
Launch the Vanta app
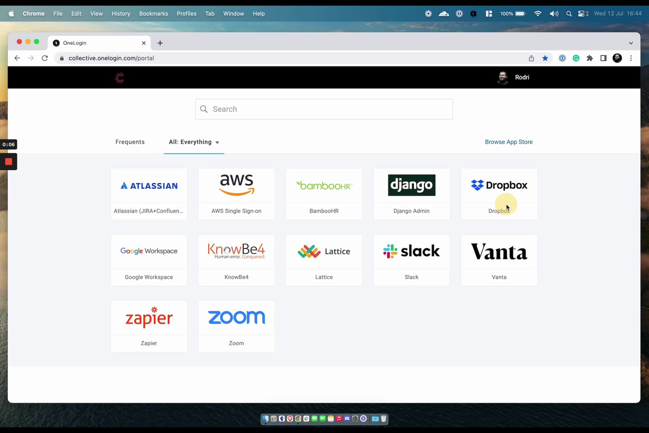tap(499, 260)
